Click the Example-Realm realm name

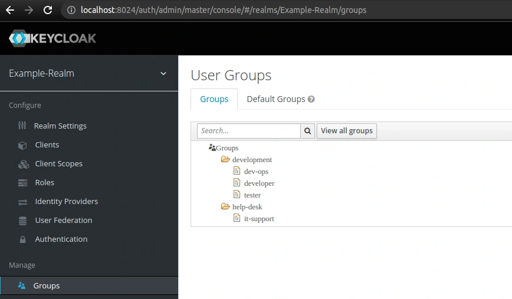click(41, 74)
